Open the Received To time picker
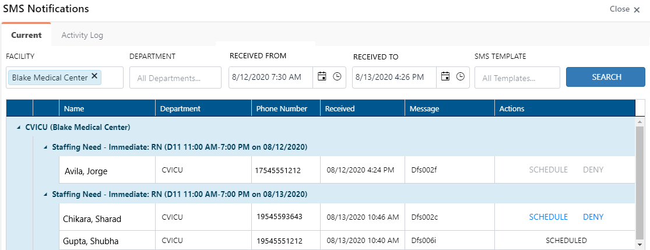This screenshot has width=650, height=250. click(461, 77)
